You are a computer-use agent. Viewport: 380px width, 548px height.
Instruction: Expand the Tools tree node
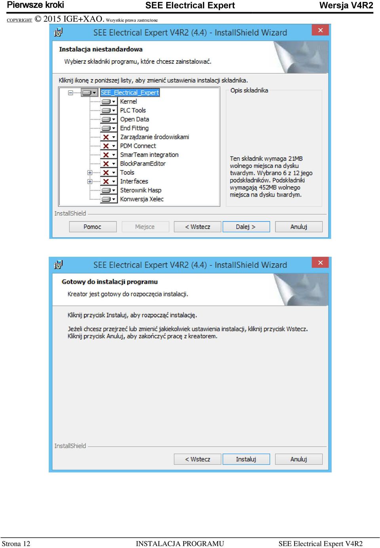[90, 173]
